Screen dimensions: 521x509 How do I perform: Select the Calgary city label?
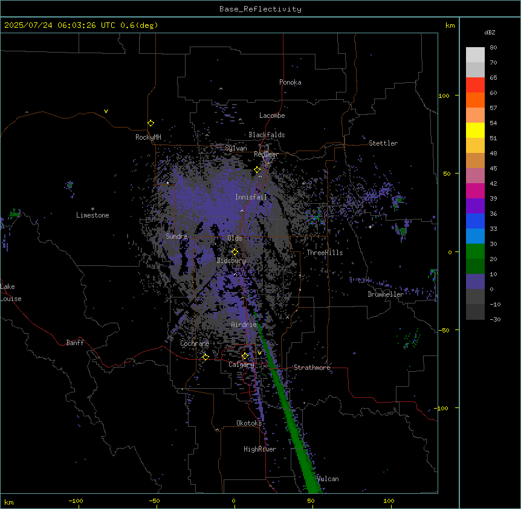click(x=242, y=365)
